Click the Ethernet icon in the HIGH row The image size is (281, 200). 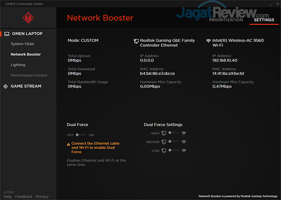(164, 133)
